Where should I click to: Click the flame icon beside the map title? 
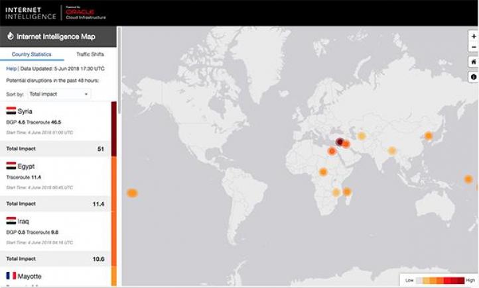click(9, 37)
